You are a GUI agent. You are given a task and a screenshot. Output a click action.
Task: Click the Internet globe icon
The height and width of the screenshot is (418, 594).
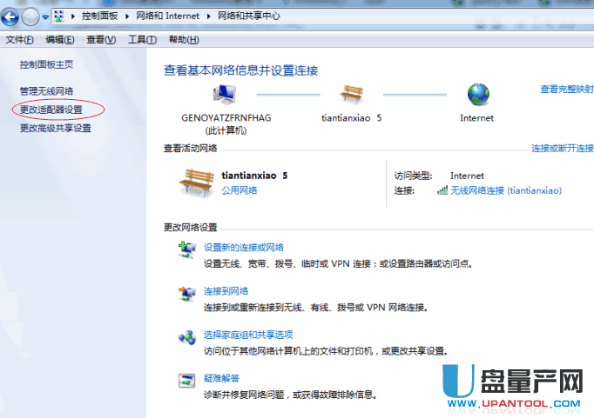tap(476, 94)
